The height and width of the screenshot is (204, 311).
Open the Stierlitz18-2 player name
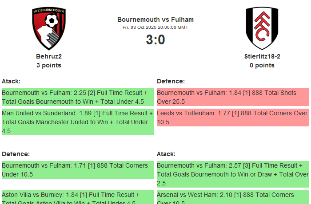pyautogui.click(x=262, y=56)
